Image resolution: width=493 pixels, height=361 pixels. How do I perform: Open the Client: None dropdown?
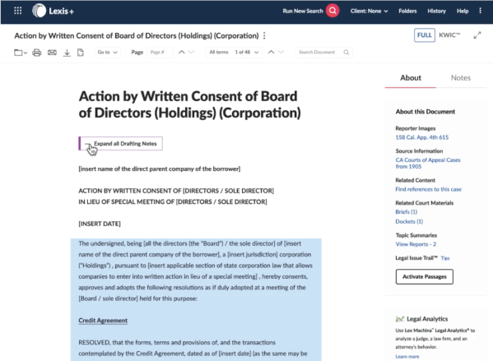tap(369, 11)
